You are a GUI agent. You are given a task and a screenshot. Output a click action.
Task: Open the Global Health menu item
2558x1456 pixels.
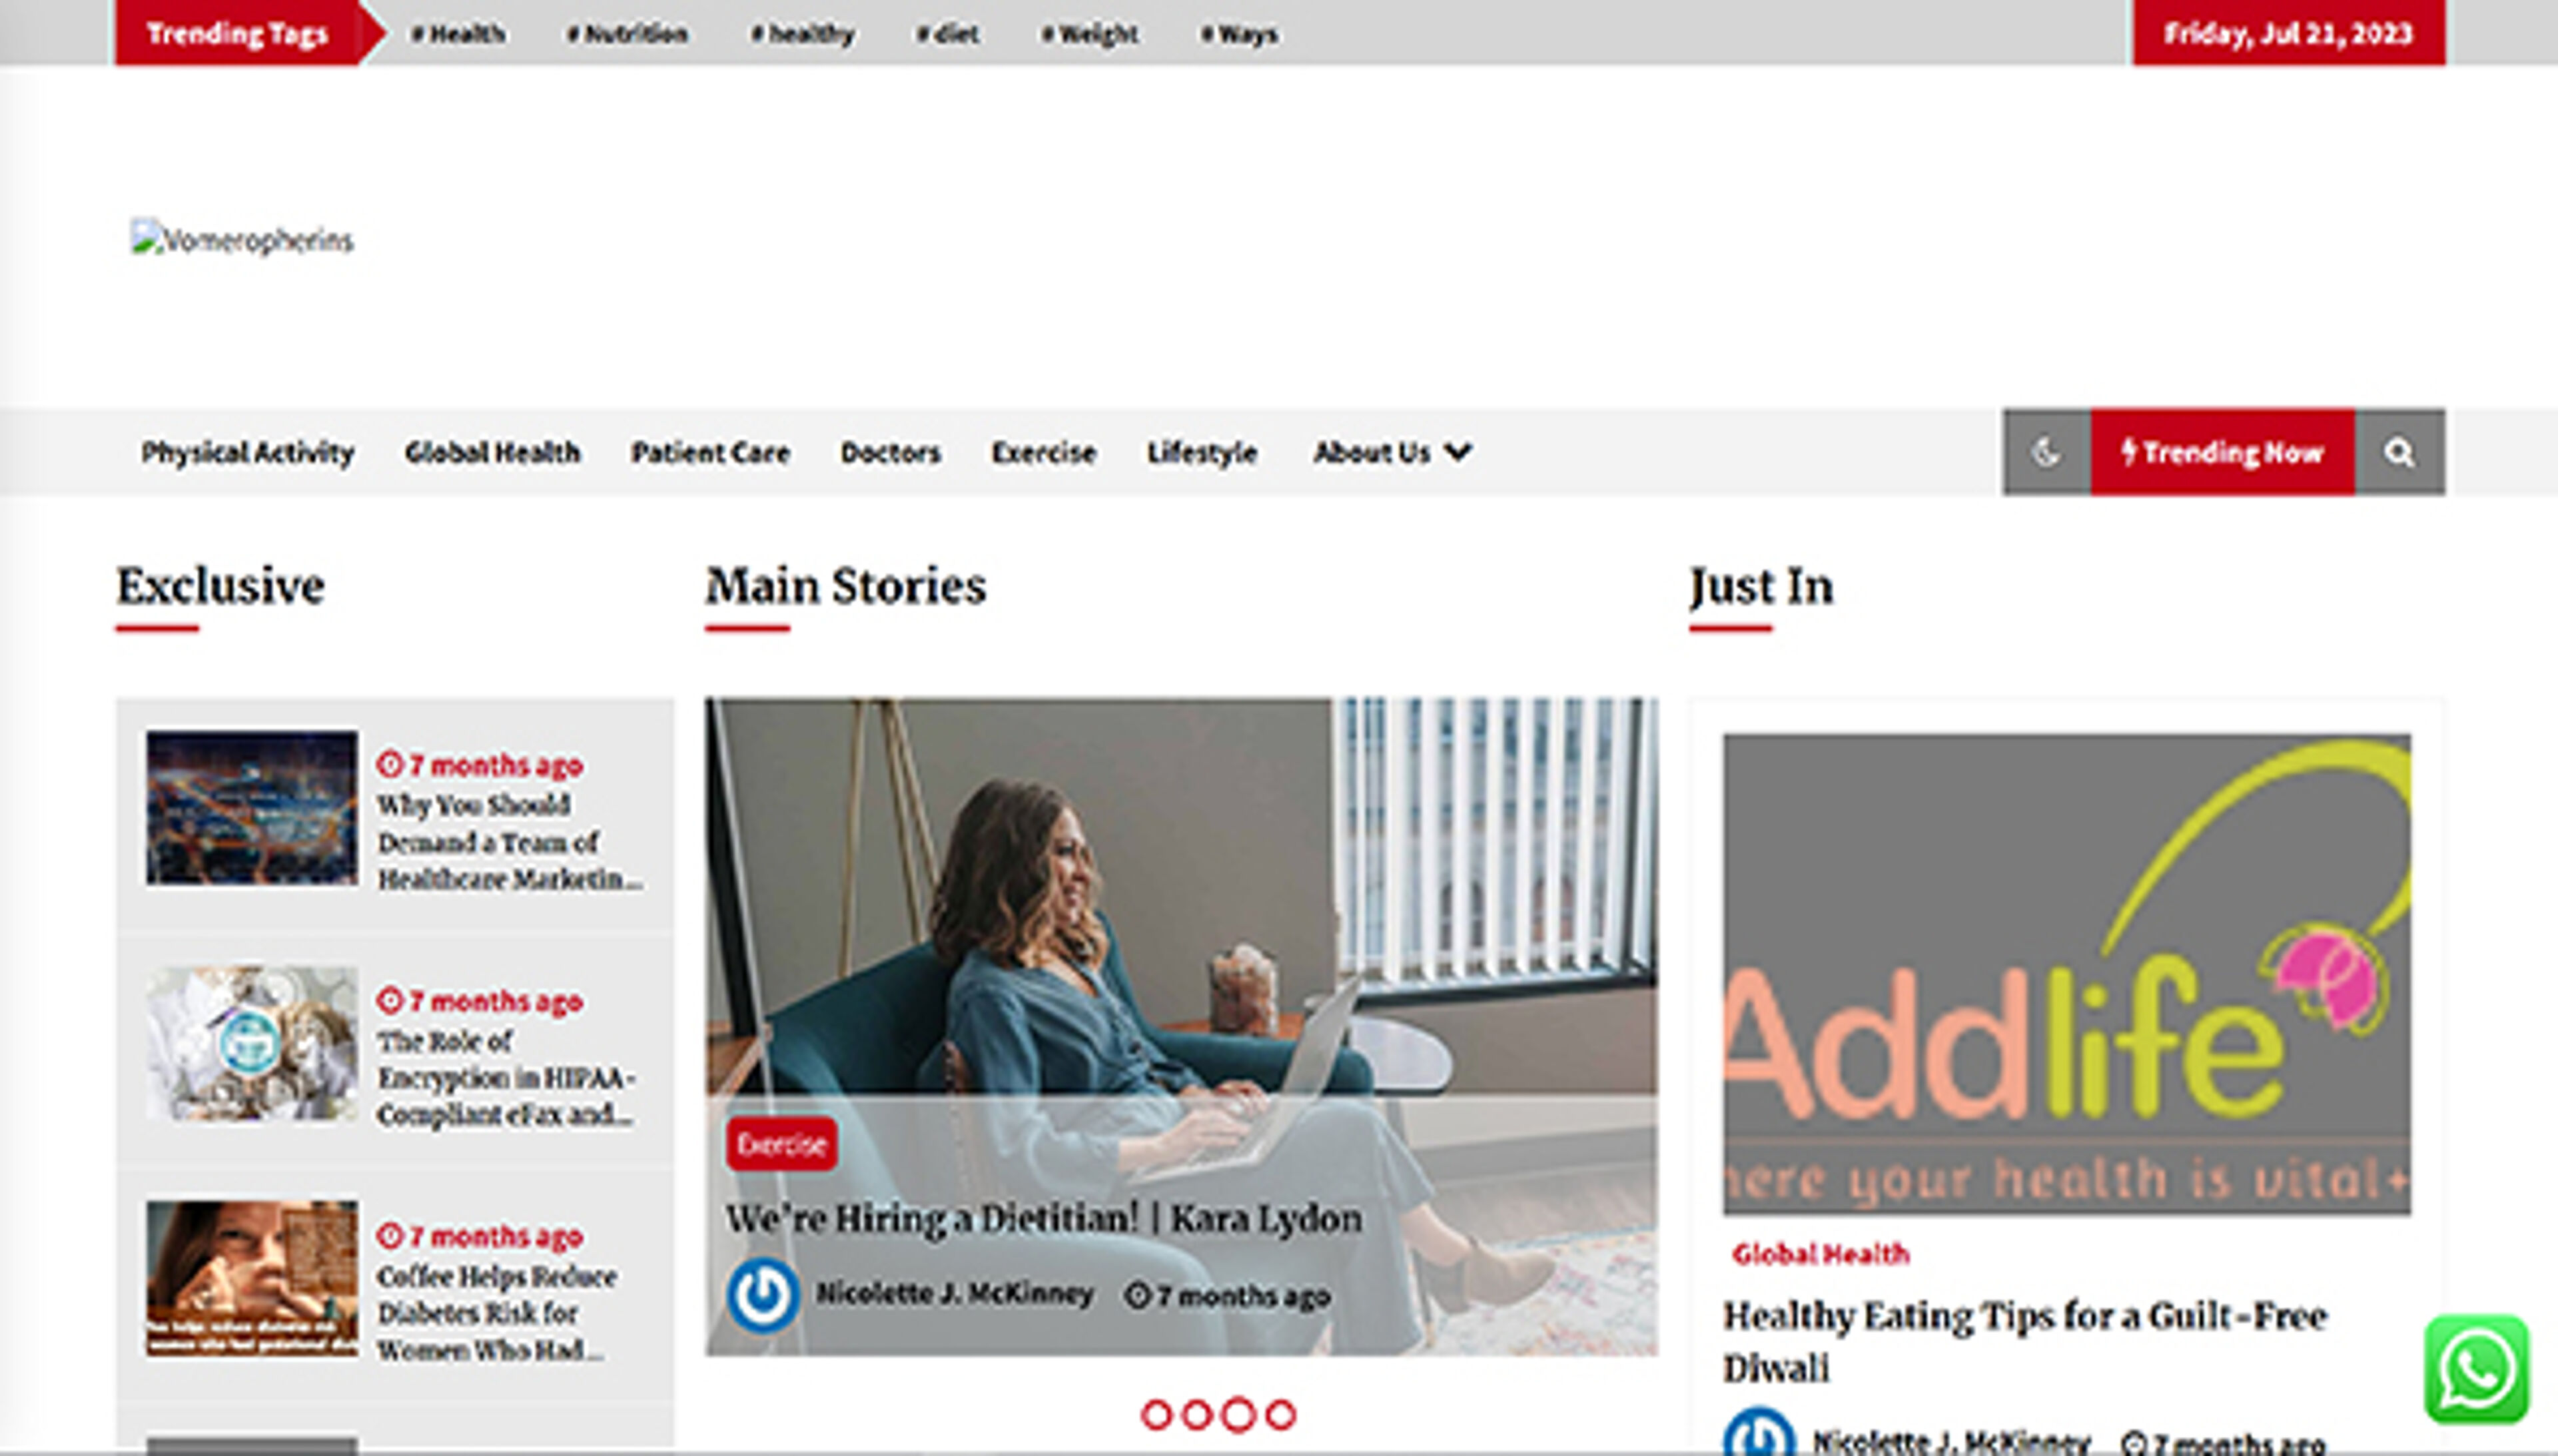(x=492, y=452)
